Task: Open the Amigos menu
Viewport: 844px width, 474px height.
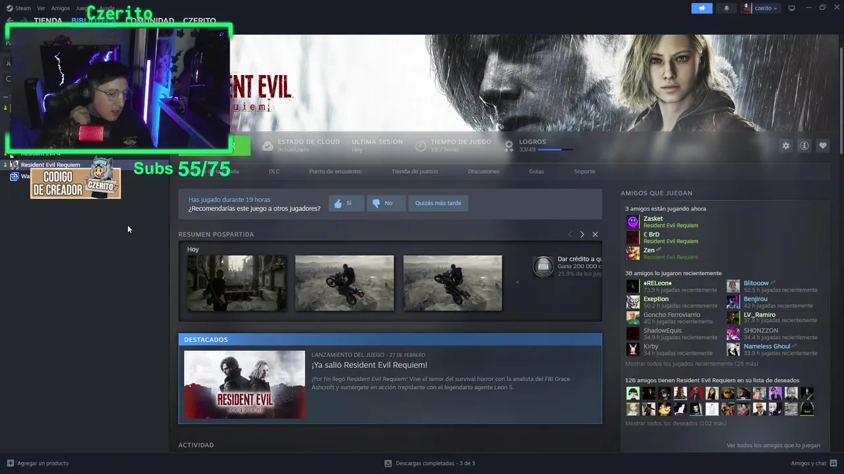Action: (x=61, y=8)
